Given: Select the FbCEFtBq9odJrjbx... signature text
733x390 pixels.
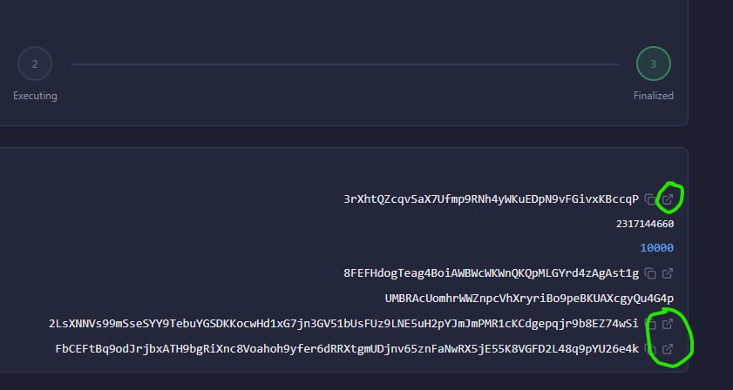Looking at the screenshot, I should (x=347, y=349).
